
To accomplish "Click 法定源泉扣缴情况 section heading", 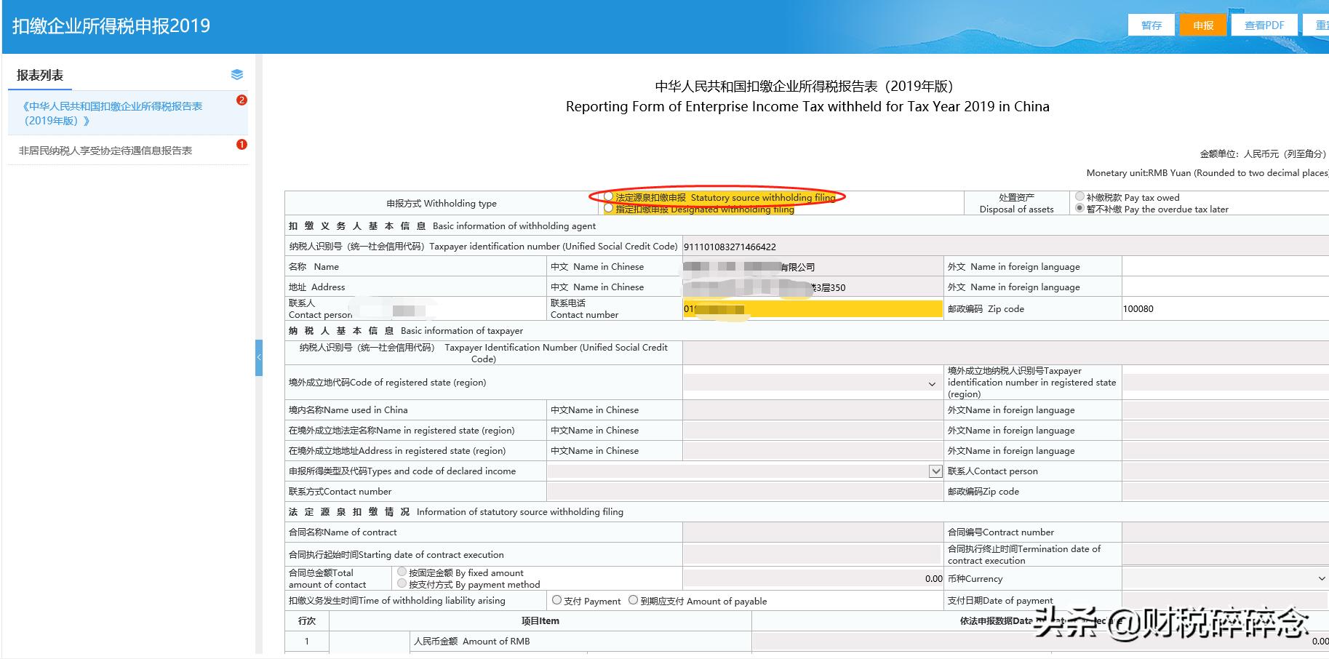I will (x=456, y=512).
